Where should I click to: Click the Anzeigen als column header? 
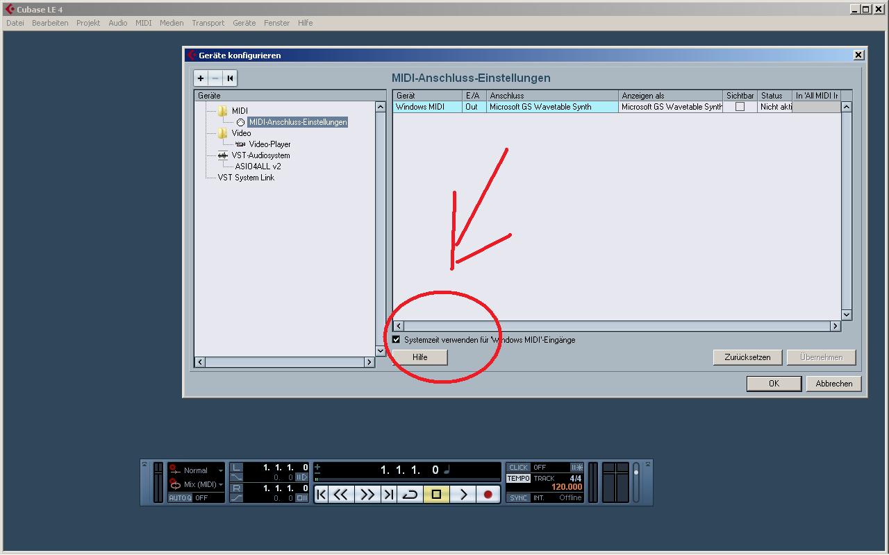tap(670, 96)
